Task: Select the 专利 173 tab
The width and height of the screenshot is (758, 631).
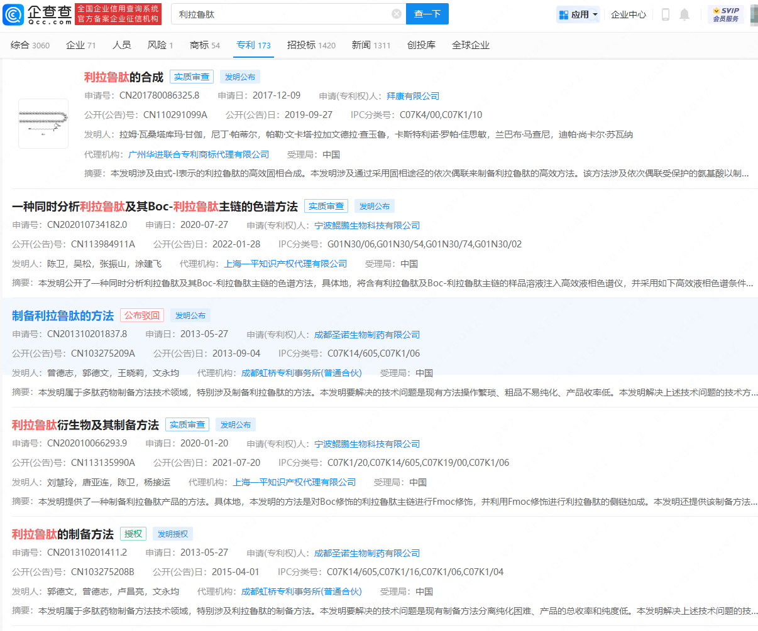Action: pos(254,45)
